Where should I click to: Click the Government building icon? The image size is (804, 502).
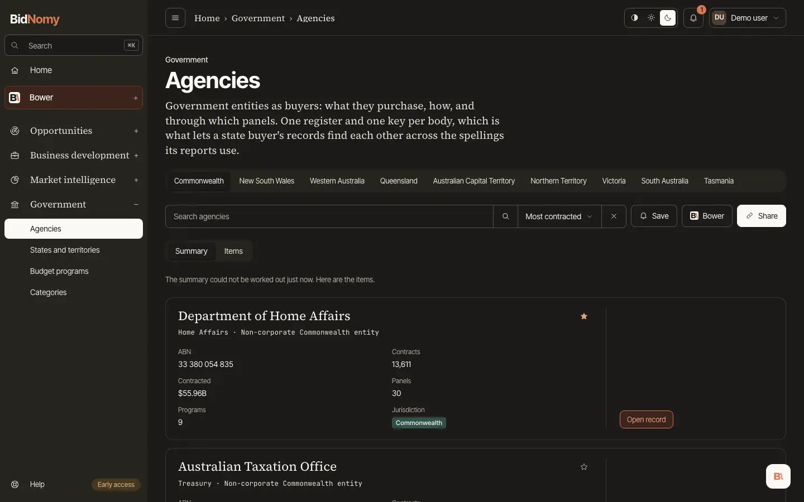(15, 205)
